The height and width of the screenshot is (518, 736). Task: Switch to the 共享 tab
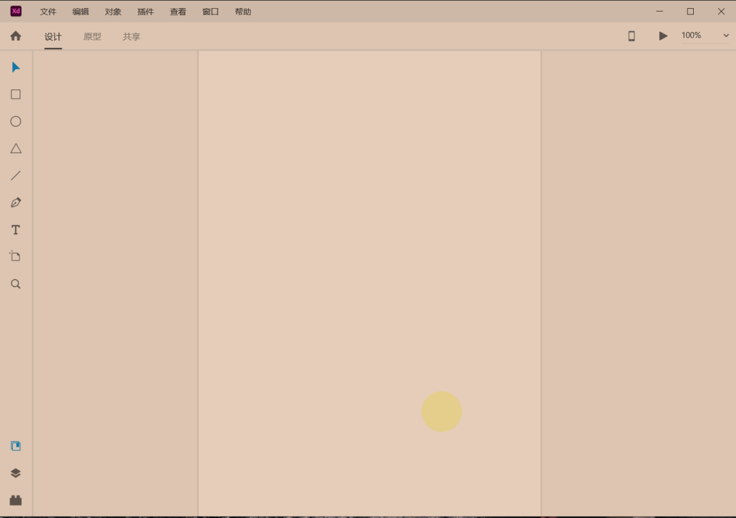(132, 37)
